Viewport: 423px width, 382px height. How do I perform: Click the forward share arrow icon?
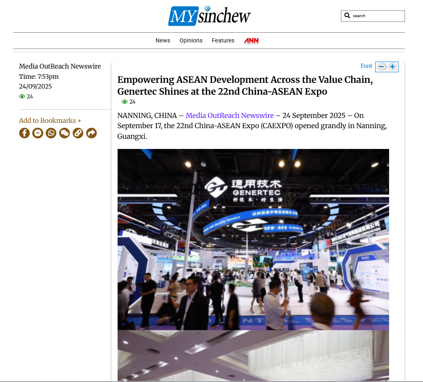click(91, 133)
